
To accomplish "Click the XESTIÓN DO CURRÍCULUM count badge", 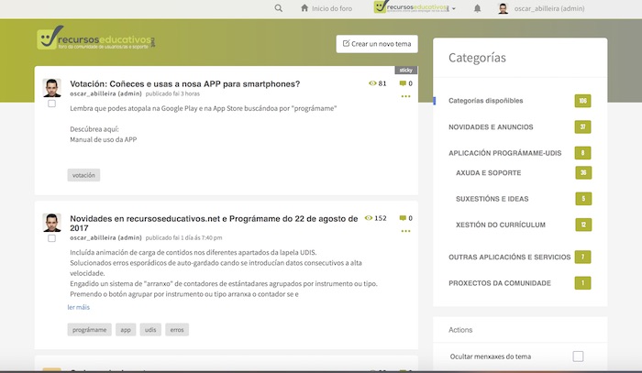I will tap(582, 225).
